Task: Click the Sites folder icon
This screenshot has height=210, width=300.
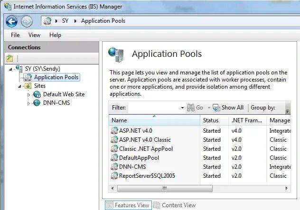Action: tap(28, 86)
